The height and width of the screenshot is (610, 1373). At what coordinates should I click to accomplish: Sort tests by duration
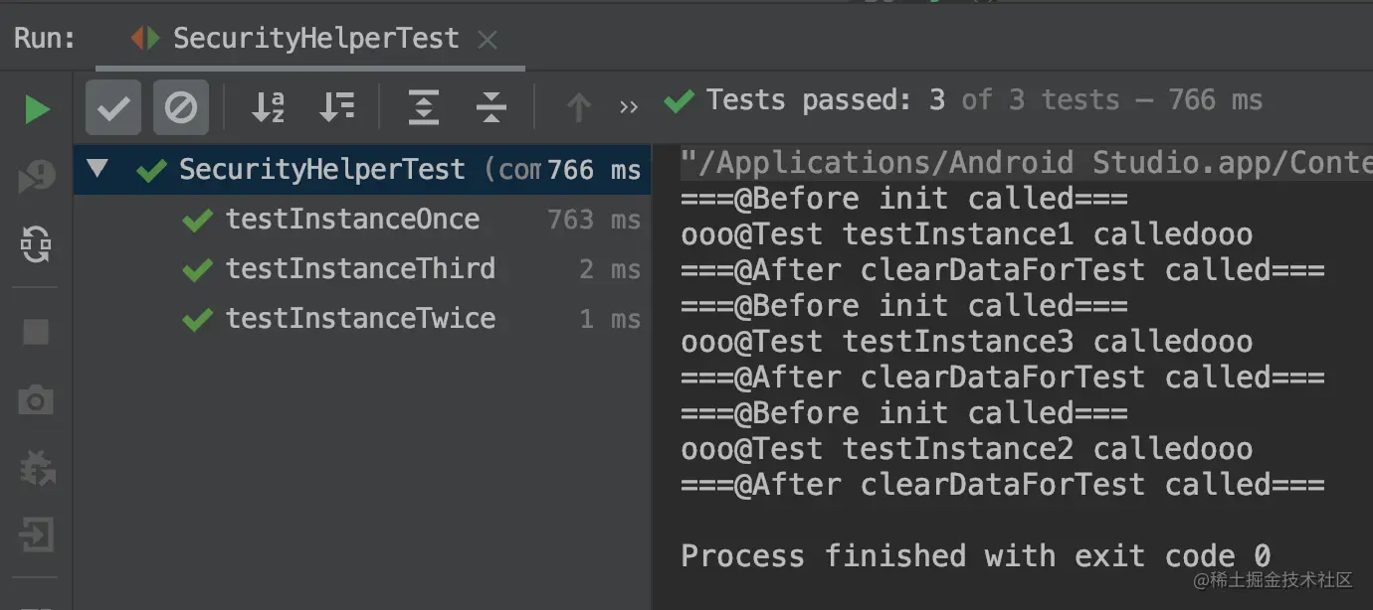point(336,107)
